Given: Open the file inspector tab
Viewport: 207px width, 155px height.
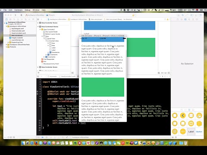Looking at the screenshot, I should tap(178, 19).
